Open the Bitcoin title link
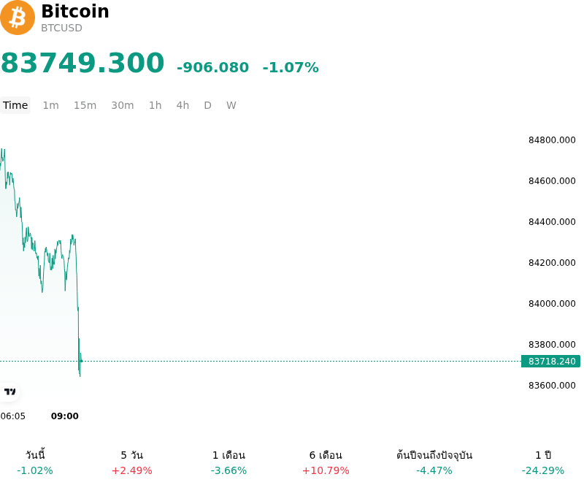584x485 pixels. (75, 11)
